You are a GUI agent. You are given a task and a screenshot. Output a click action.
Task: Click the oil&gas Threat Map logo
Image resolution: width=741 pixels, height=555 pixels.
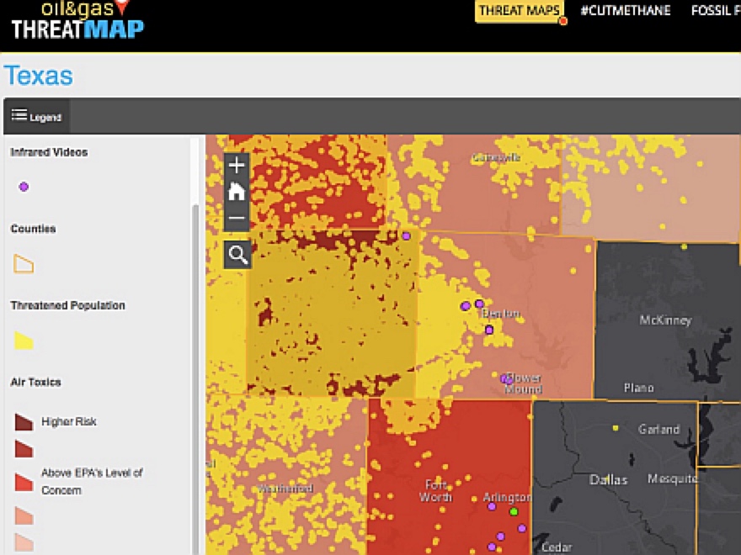(x=77, y=20)
